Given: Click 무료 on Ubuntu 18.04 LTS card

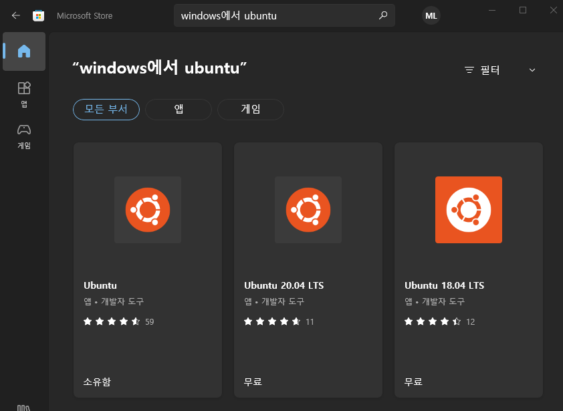Looking at the screenshot, I should click(x=413, y=382).
